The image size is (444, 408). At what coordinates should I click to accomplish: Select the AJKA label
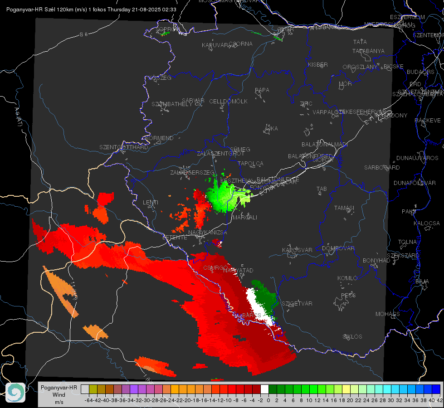pos(271,129)
